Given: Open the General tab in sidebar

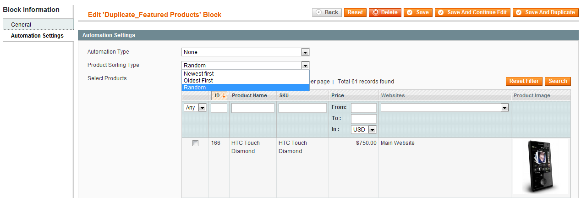Looking at the screenshot, I should (38, 24).
